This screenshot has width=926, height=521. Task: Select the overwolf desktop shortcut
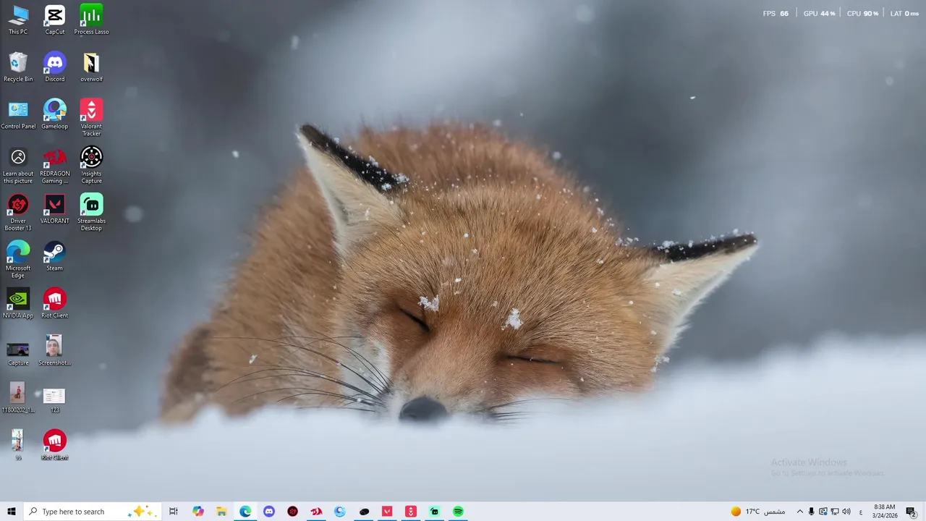[91, 67]
